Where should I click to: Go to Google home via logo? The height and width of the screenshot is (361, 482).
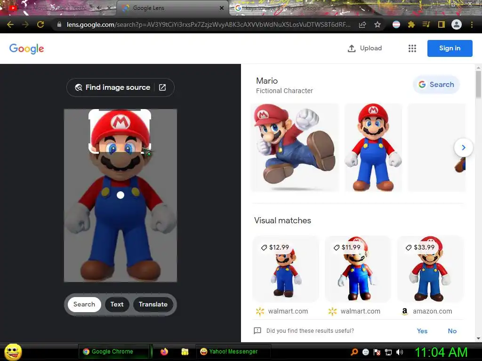pyautogui.click(x=27, y=48)
